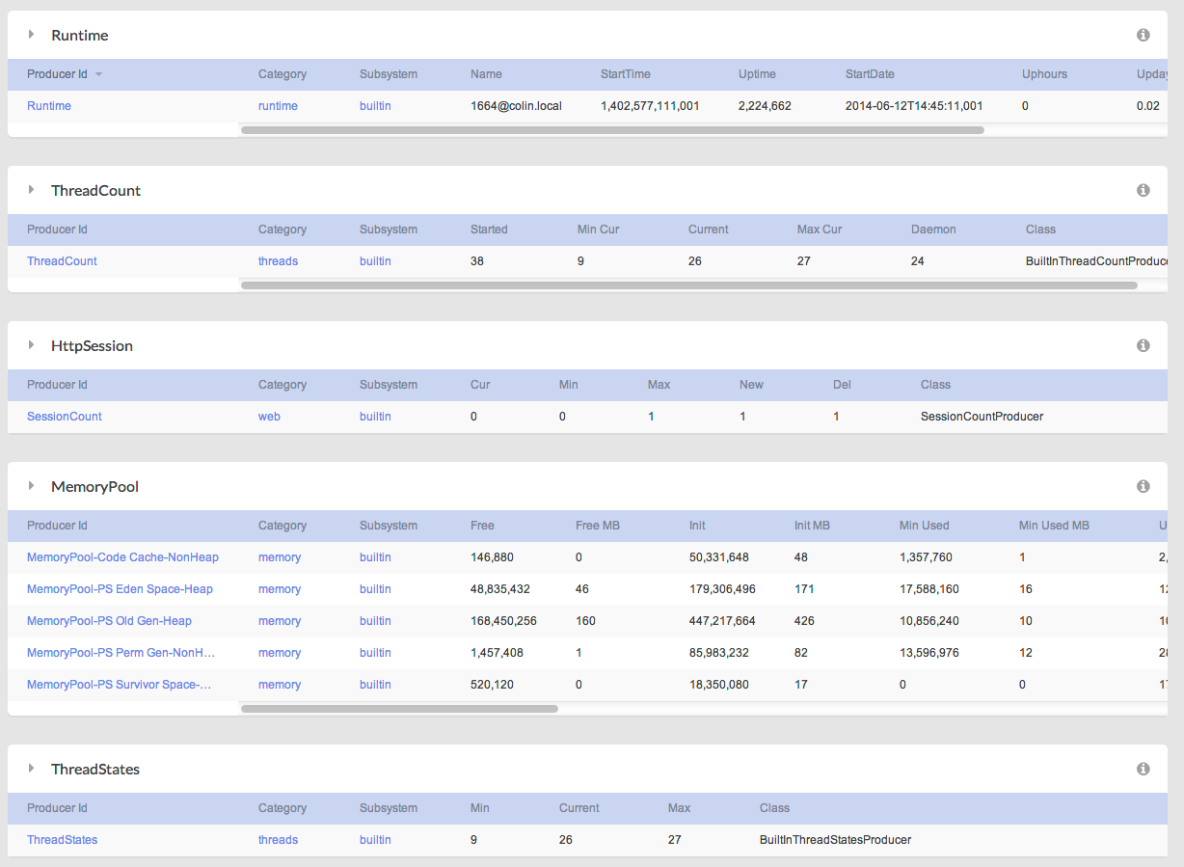1184x867 pixels.
Task: Open info icon for MemoryPool panel
Action: (x=1144, y=486)
